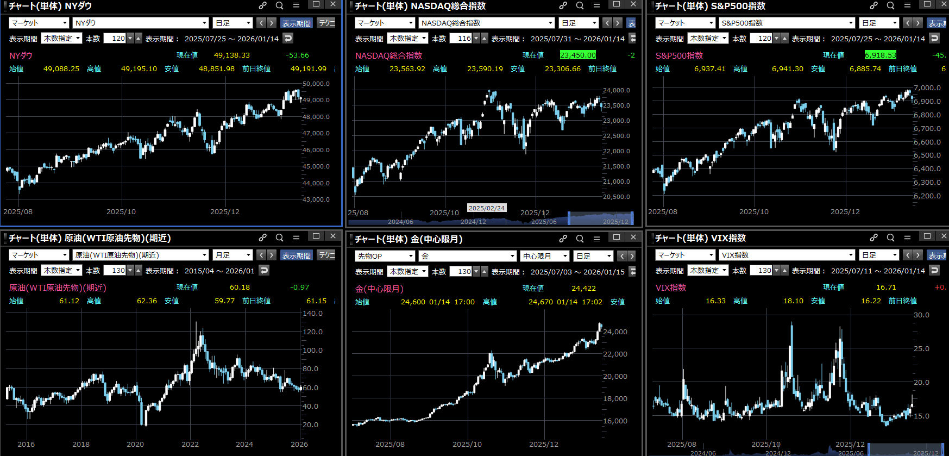Click reset period arrow icon in 原油 WTI panel
The height and width of the screenshot is (456, 949).
[x=264, y=270]
